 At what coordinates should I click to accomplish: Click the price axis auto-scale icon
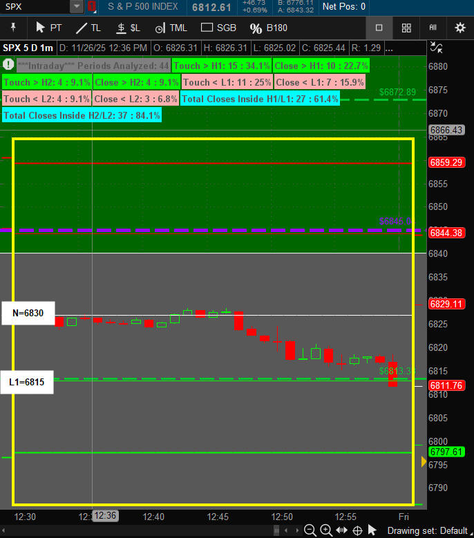437,48
